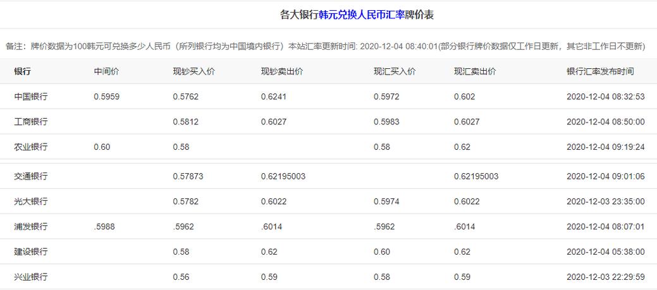The image size is (657, 290).
Task: Click 工商银行 现钞卖出价 value 0.6027
Action: click(x=274, y=122)
